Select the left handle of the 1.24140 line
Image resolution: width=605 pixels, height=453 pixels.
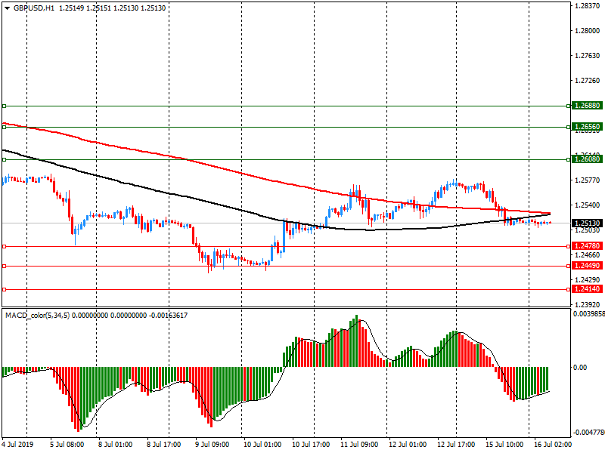pos(5,289)
